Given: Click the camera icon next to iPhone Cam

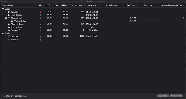Looking at the screenshot, I should click(9, 27).
